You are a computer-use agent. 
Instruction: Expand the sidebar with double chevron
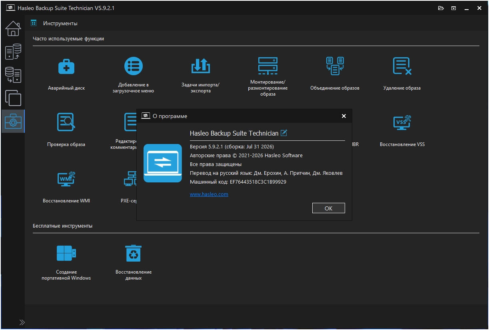(22, 322)
